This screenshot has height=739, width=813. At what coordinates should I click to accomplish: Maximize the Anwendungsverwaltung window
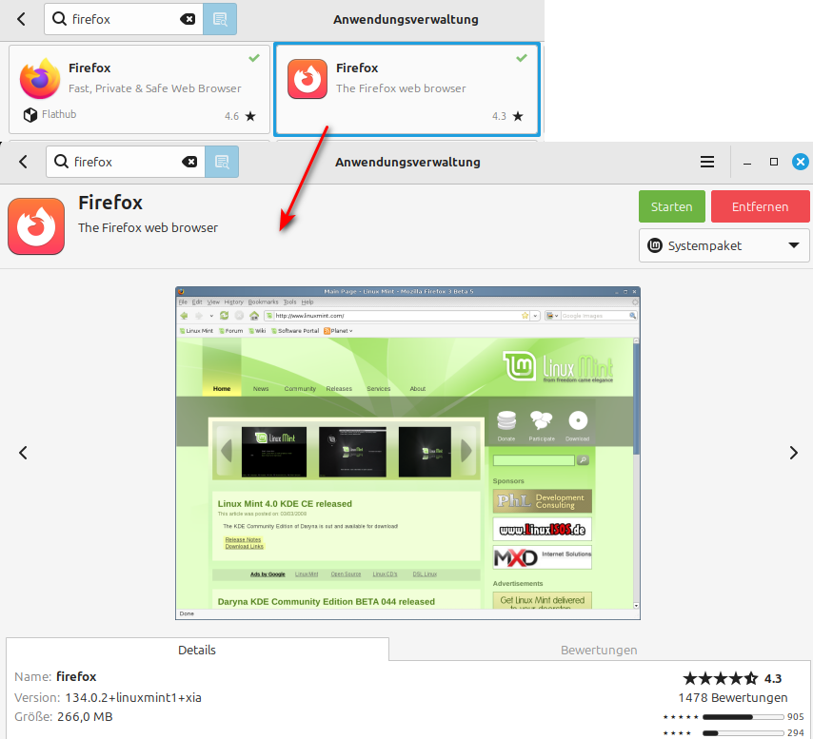(x=774, y=162)
